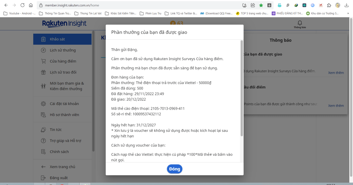Expand the bookmarks overflow chevron
This screenshot has height=185, width=353.
(x=348, y=13)
